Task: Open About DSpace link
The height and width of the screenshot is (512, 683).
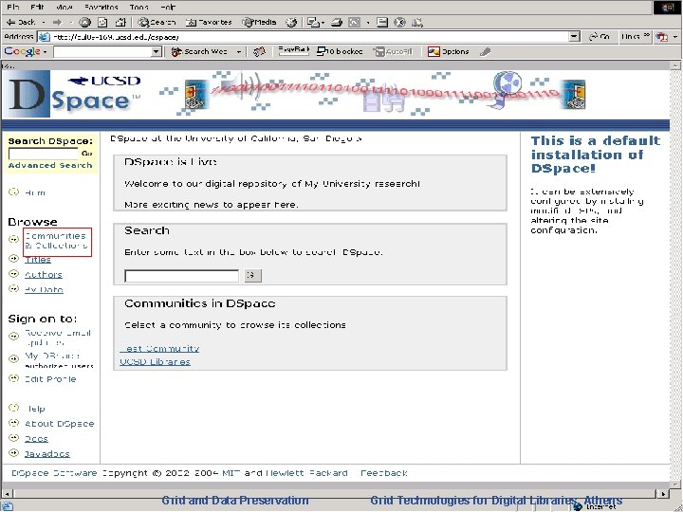Action: point(59,424)
